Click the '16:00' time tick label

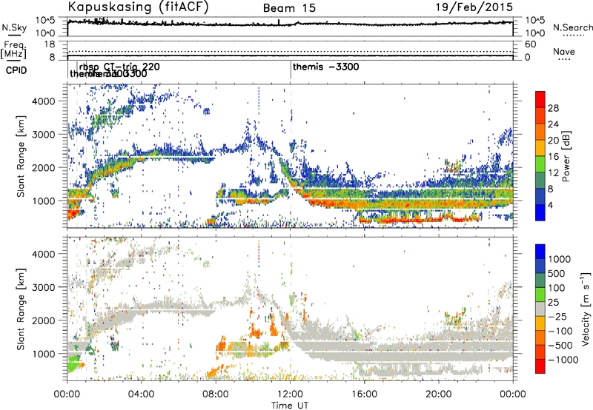click(364, 394)
